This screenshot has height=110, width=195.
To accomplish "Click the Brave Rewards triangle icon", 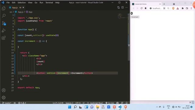I will click(178, 8).
